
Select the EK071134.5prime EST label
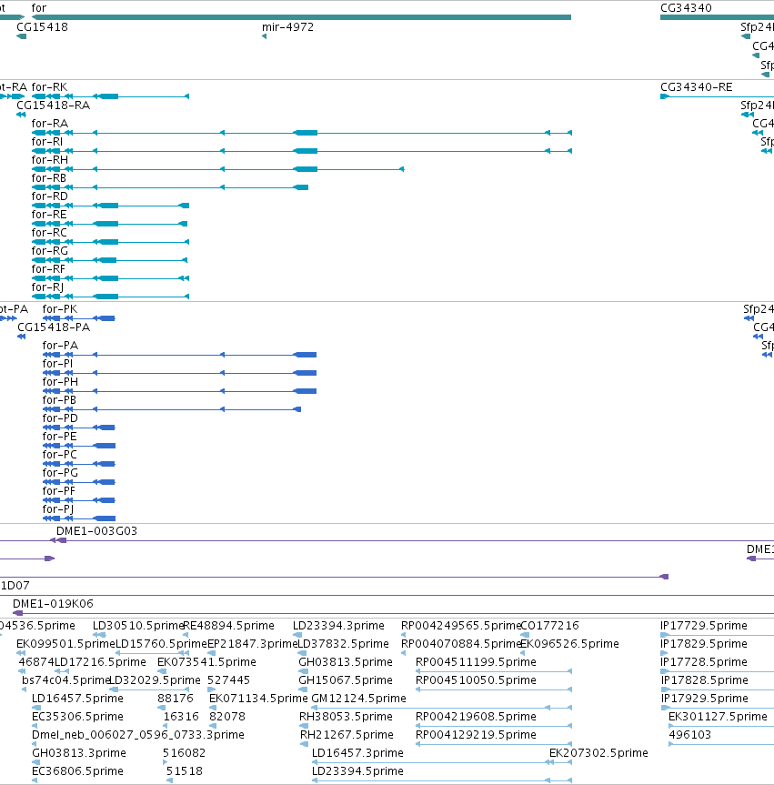point(258,699)
